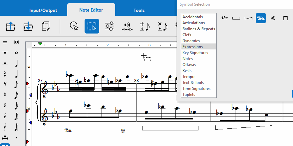Select the flat pedal bracket symbol

[x=236, y=18]
